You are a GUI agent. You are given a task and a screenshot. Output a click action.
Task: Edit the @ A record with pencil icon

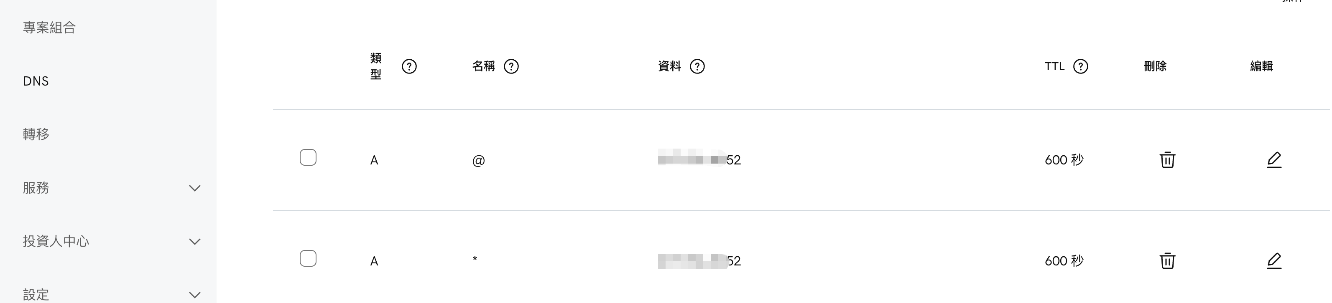click(1273, 160)
